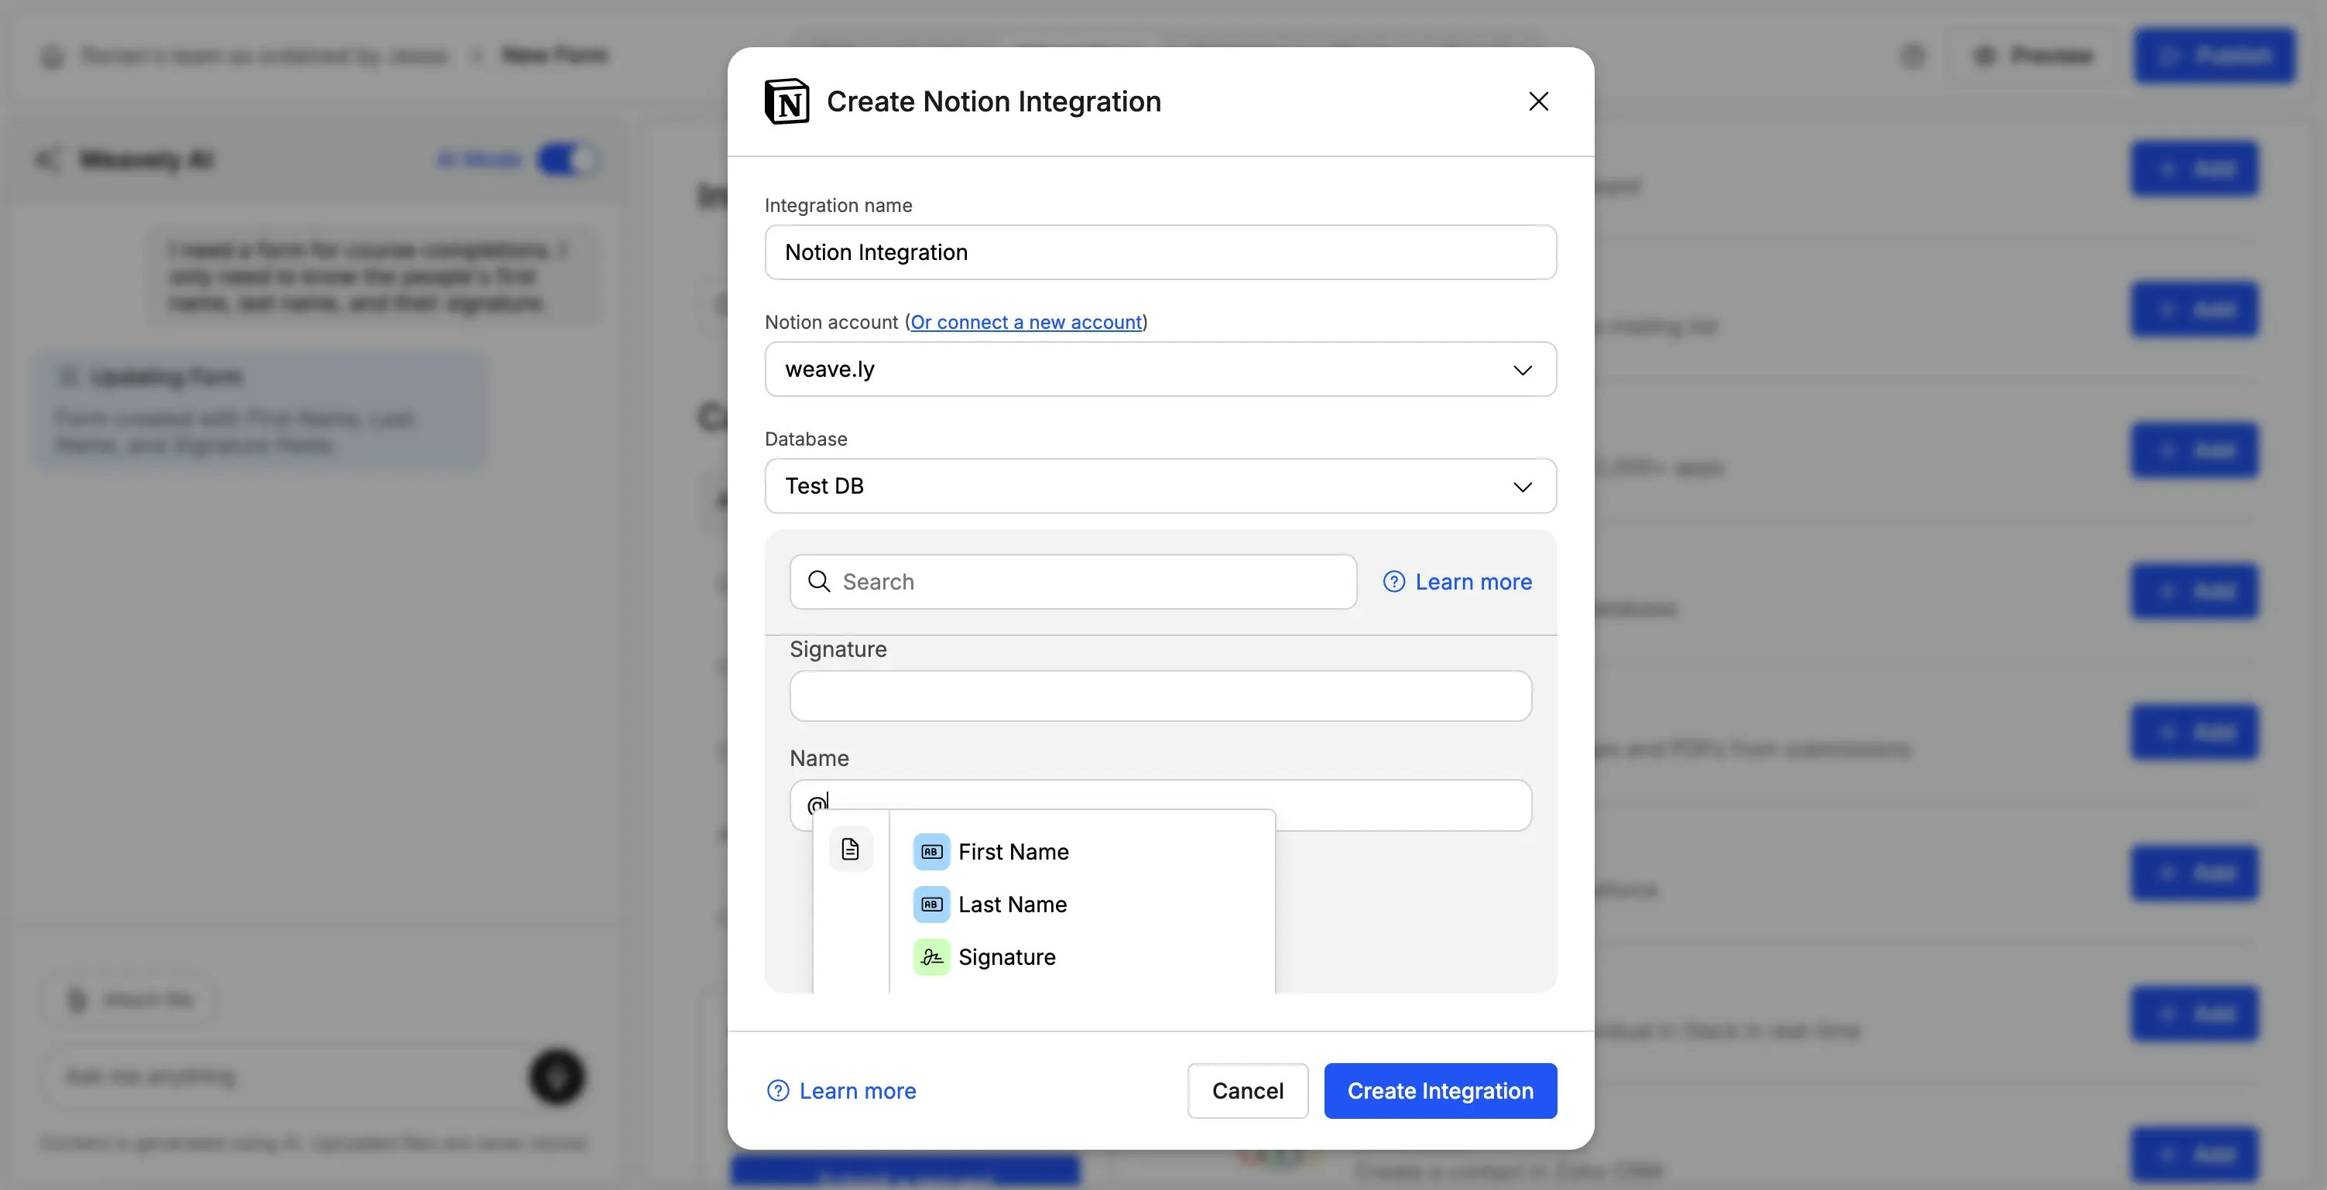Click inside the Integration name input field
This screenshot has width=2327, height=1190.
tap(1160, 252)
